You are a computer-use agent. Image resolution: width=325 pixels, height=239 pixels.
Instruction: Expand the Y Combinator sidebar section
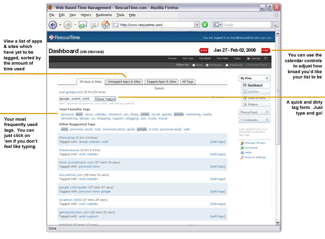pos(267,120)
